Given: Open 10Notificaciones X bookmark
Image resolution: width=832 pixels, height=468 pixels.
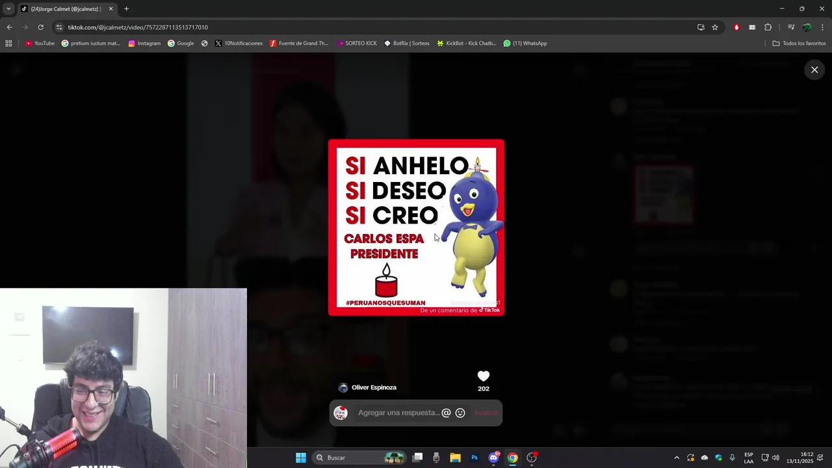Looking at the screenshot, I should 239,44.
